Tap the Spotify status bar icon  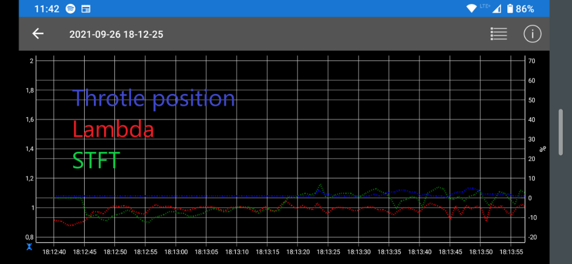70,9
